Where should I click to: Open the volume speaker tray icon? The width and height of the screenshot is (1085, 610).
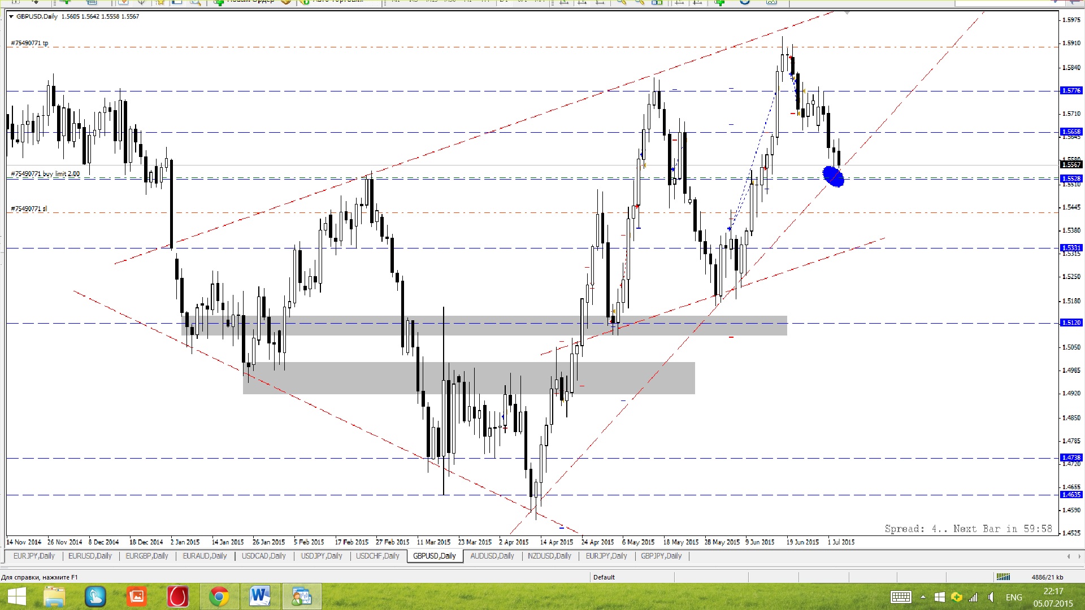(x=991, y=597)
